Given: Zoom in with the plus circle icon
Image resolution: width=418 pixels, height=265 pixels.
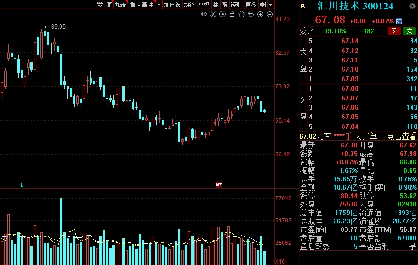Looking at the screenshot, I should click(x=260, y=15).
